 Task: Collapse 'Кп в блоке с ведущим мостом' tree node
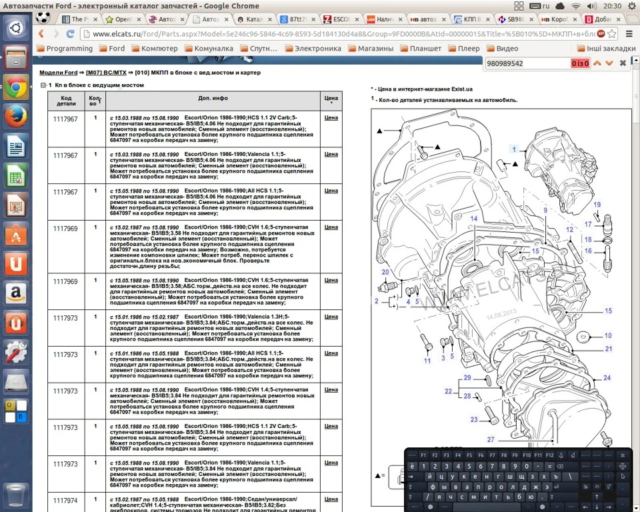coord(43,85)
